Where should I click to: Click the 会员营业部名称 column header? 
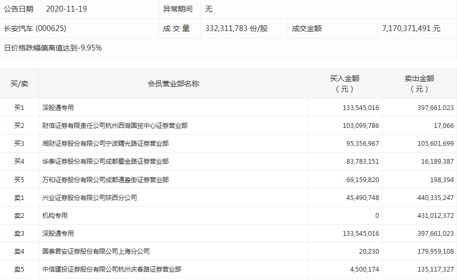(173, 84)
